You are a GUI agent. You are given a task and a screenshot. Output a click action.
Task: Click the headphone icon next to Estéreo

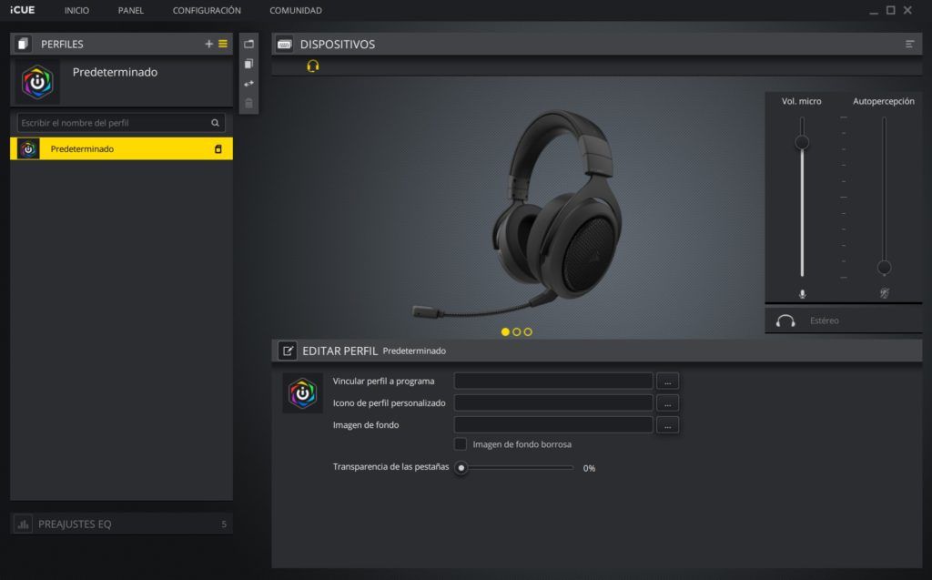[785, 321]
